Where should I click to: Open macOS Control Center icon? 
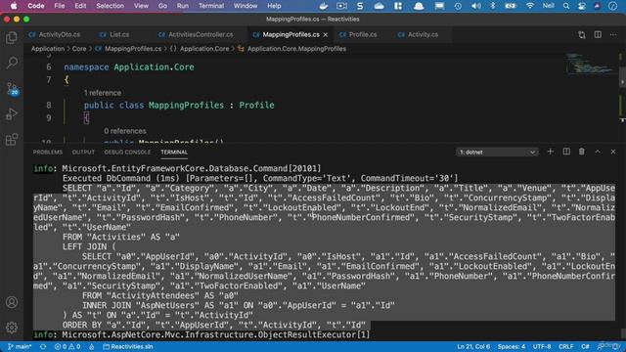click(x=582, y=6)
